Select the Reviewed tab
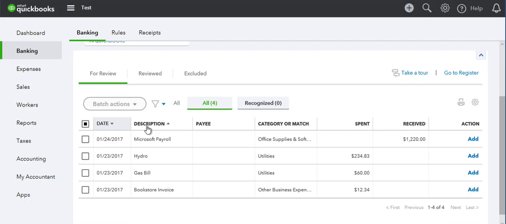 click(x=150, y=74)
